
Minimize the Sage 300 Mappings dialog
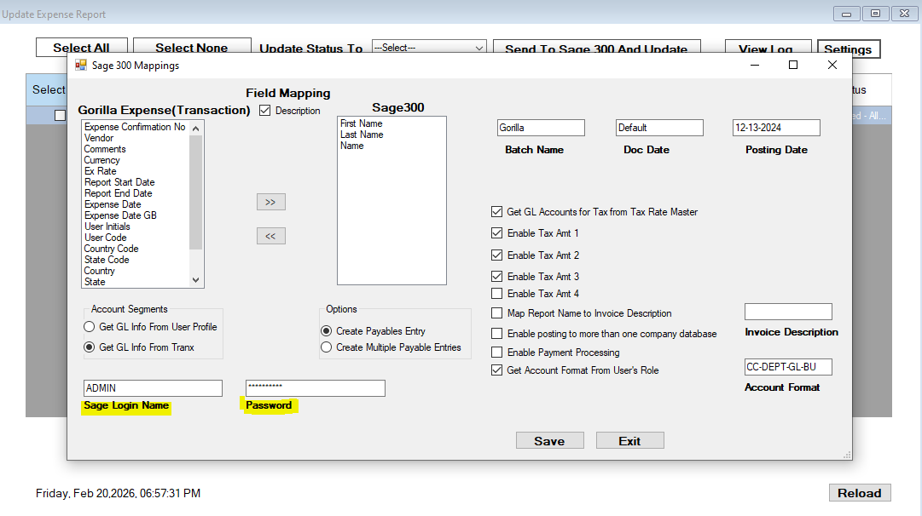755,65
